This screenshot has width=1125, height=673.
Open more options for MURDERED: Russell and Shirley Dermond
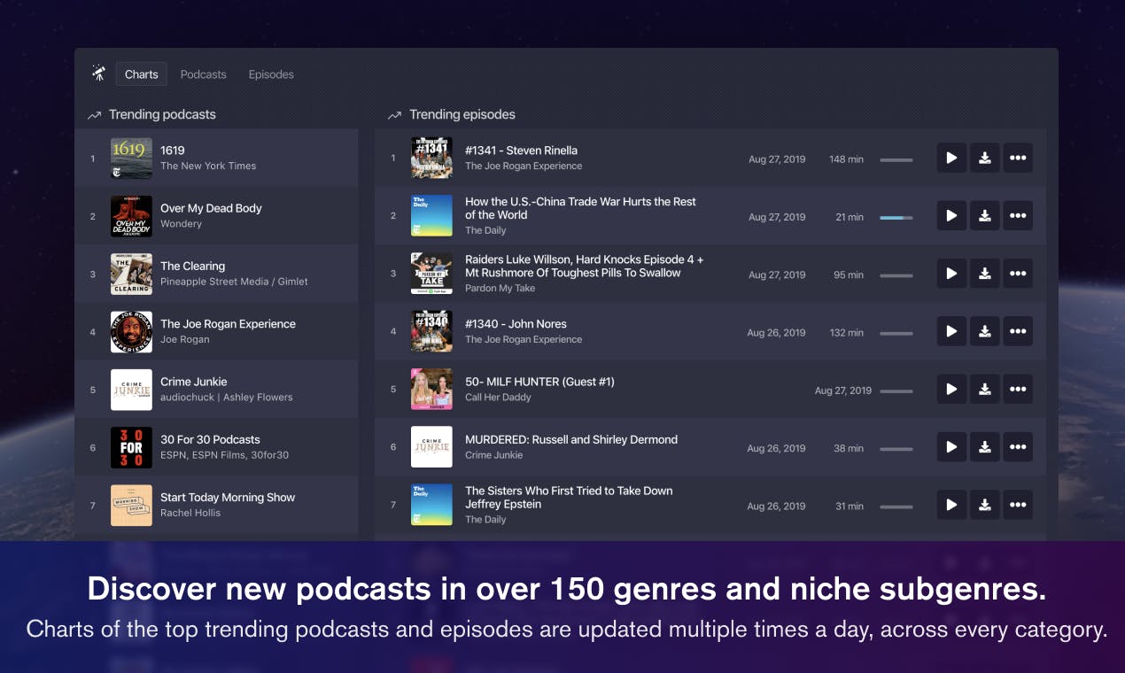click(x=1018, y=447)
